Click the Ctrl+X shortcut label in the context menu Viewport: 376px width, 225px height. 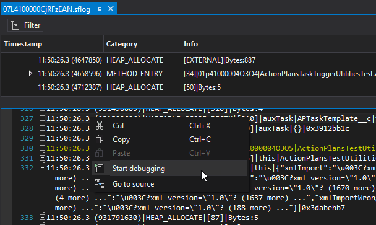[x=200, y=126]
